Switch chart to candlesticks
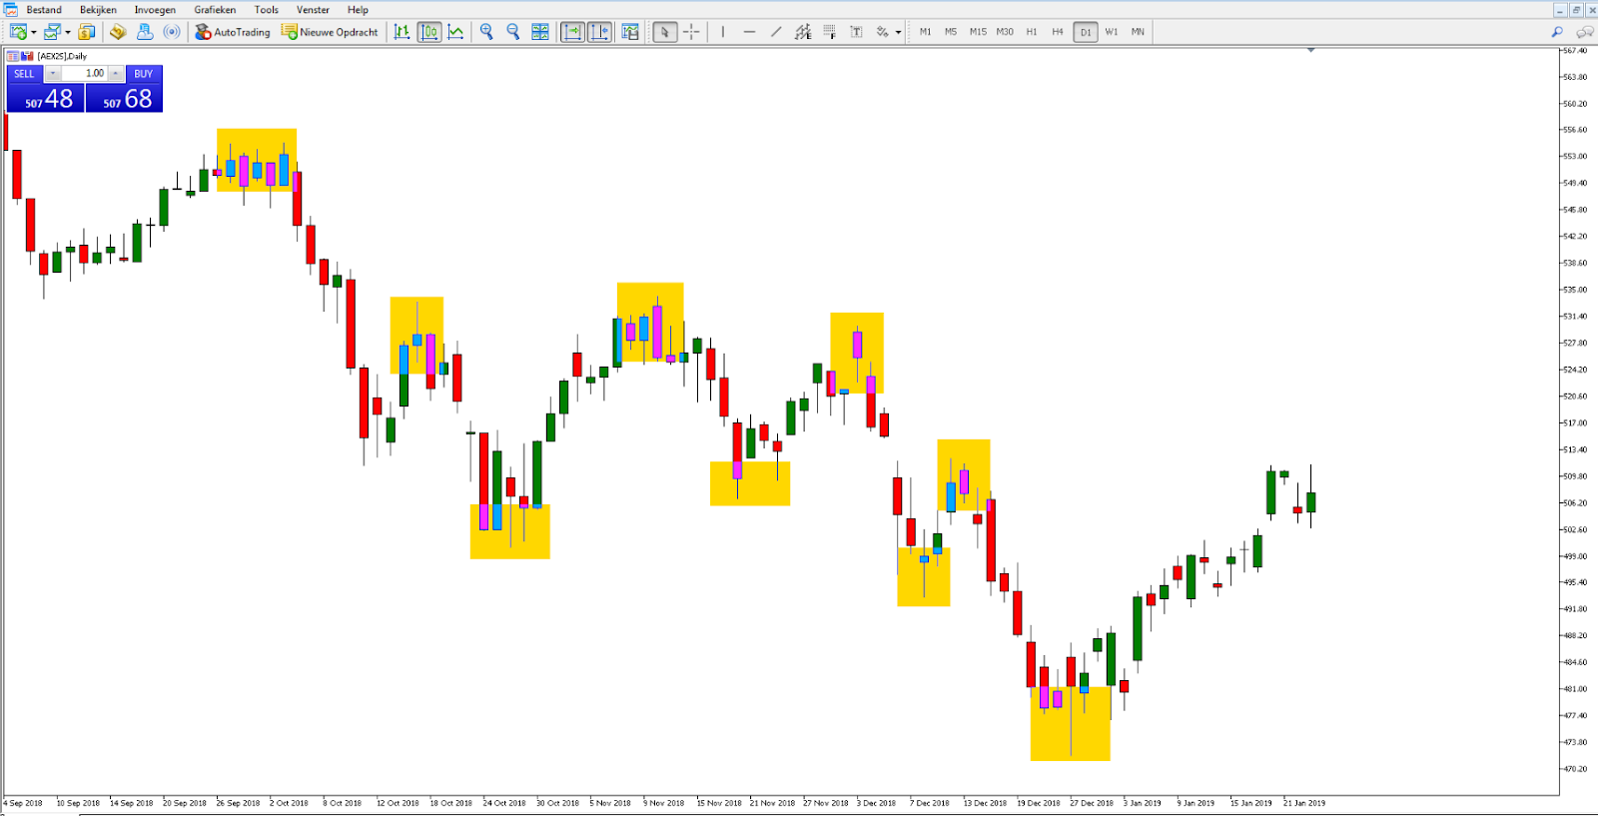This screenshot has width=1598, height=816. [429, 32]
